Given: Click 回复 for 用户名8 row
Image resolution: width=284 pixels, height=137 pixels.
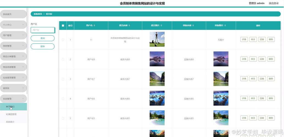Looking at the screenshot, I should (262, 59).
